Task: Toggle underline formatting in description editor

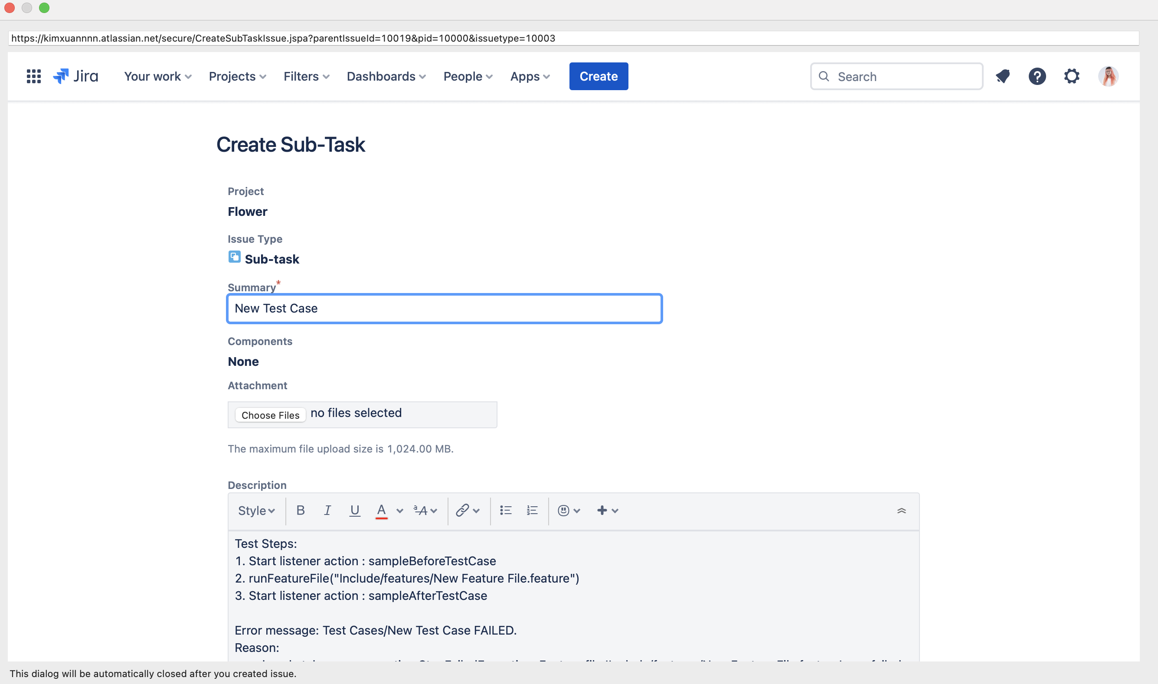Action: (x=354, y=510)
